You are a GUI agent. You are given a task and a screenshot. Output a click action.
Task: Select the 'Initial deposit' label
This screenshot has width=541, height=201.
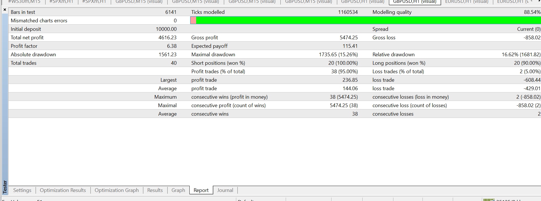(26, 29)
